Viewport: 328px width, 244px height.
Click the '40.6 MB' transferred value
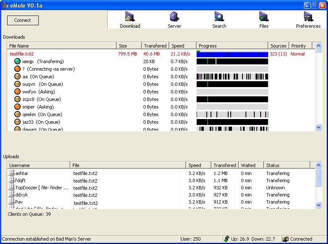click(152, 54)
